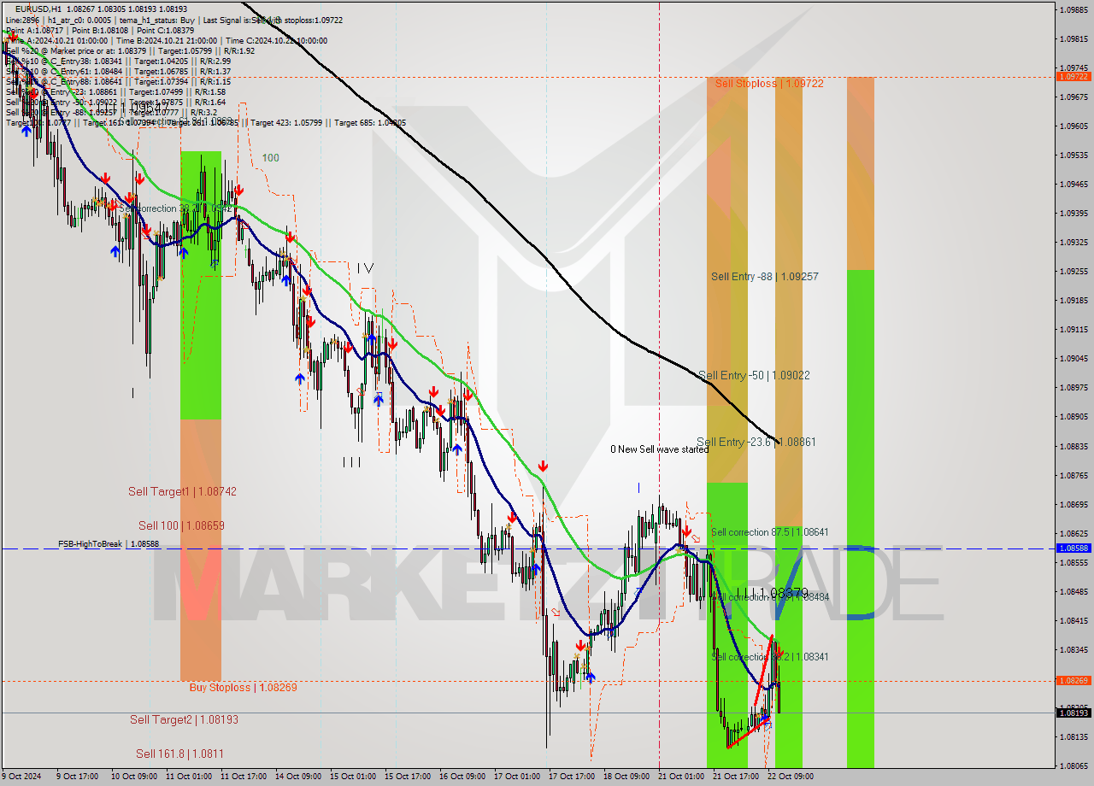Image resolution: width=1094 pixels, height=786 pixels.
Task: Click the 1.09255 price on the axis
Action: click(x=1073, y=272)
